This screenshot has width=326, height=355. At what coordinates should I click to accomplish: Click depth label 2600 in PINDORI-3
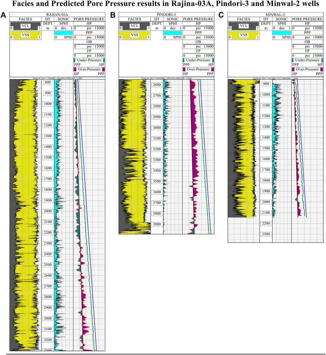pos(157,85)
